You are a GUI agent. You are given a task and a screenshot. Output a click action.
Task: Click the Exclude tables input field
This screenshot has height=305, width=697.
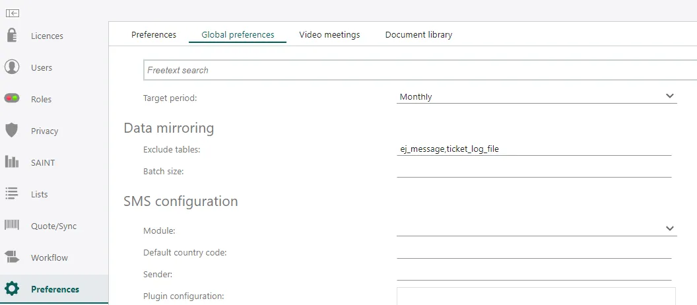(x=533, y=149)
